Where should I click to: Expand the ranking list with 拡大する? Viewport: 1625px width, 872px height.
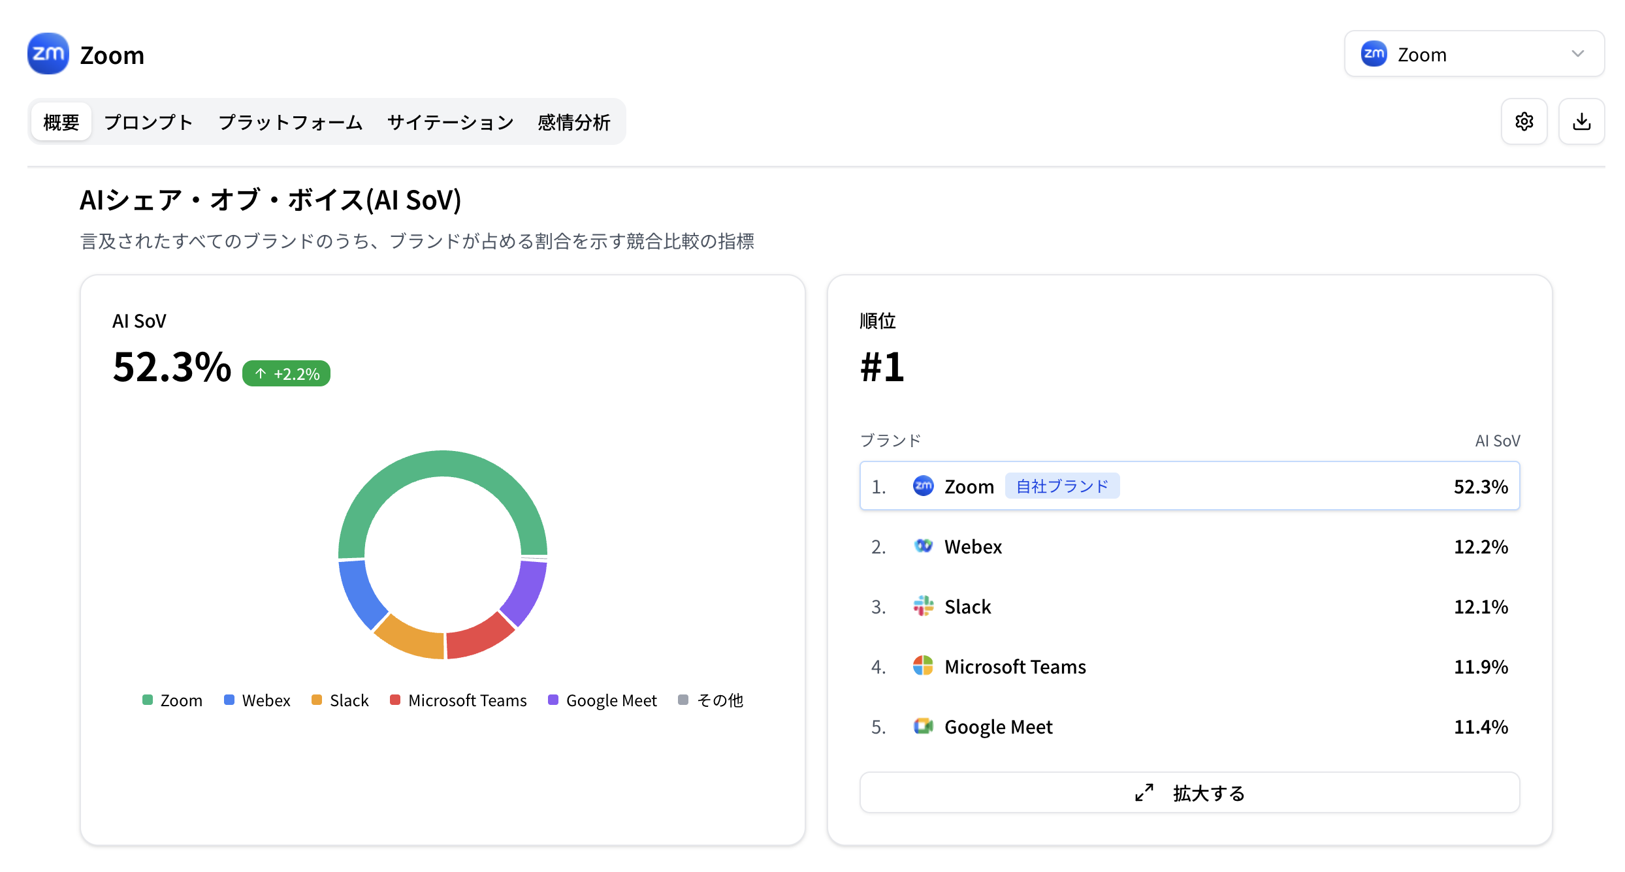[1189, 792]
